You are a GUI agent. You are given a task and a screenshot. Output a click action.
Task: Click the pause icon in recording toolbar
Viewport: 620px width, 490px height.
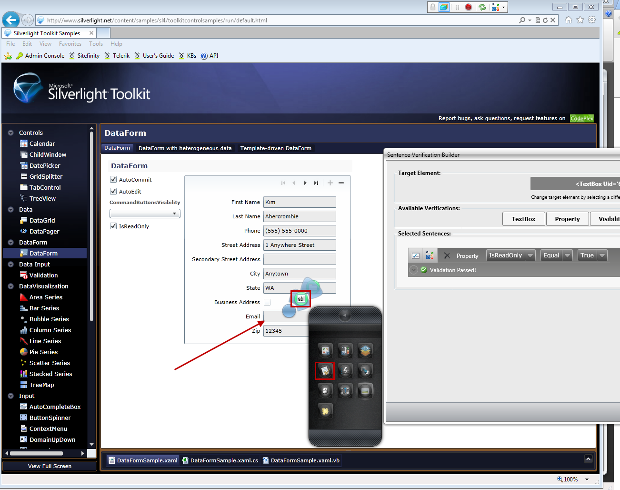click(457, 7)
